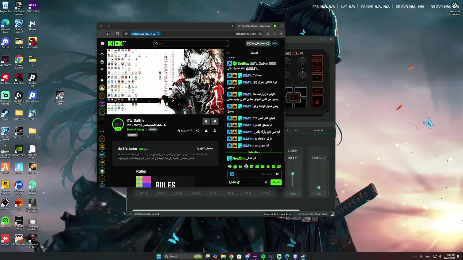Open site info icon beside kick.com address
The image size is (463, 260).
pyautogui.click(x=260, y=34)
